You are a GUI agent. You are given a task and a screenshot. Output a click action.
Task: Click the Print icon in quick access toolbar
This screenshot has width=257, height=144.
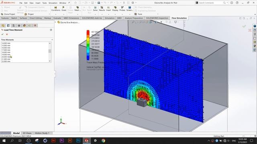pos(99,3)
